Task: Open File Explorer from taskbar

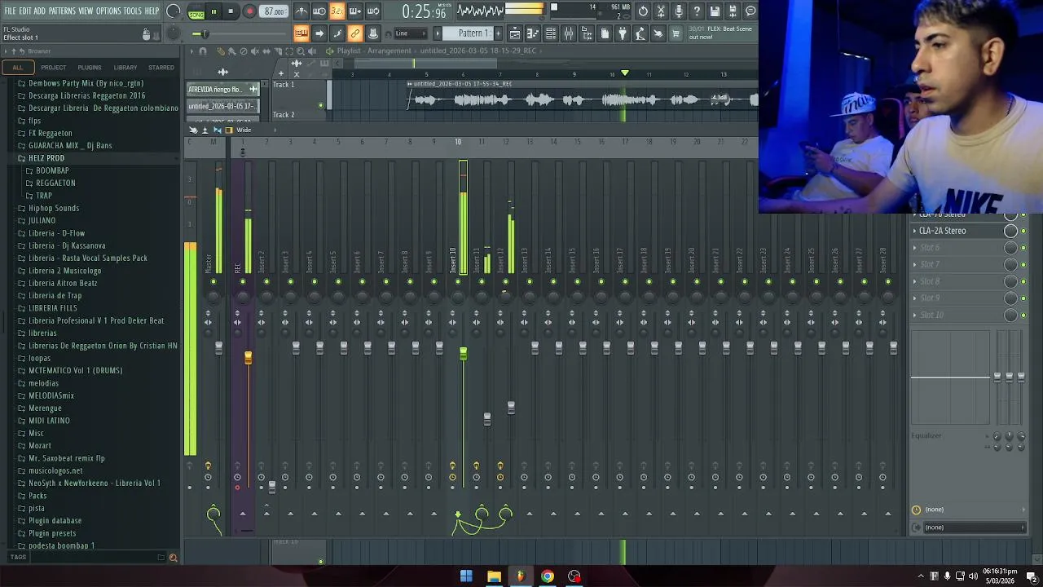Action: (x=494, y=576)
